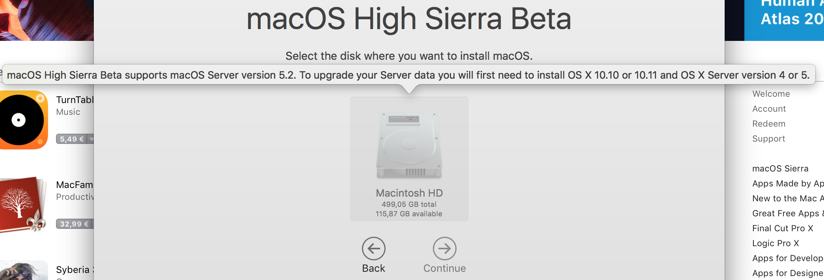This screenshot has height=280, width=824.
Task: Click the 5,49 € price button
Action: click(x=71, y=139)
